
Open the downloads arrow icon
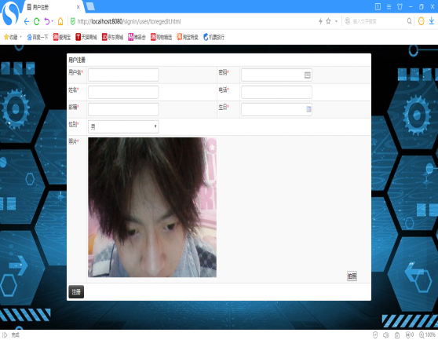point(432,21)
